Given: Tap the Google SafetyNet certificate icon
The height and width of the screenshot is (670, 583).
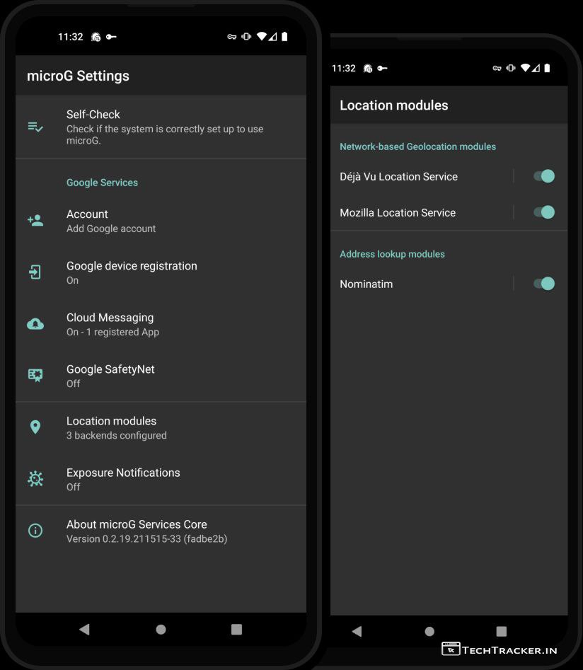Looking at the screenshot, I should coord(35,376).
